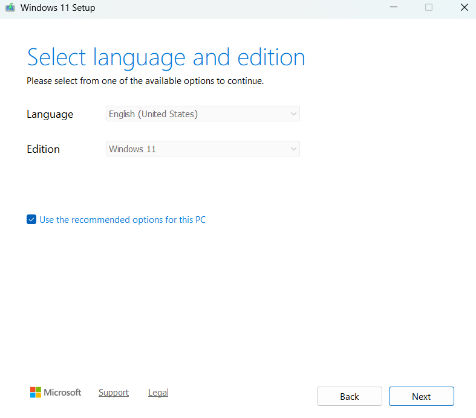Open the Legal link
Screen dimensions: 476x418
pyautogui.click(x=158, y=393)
